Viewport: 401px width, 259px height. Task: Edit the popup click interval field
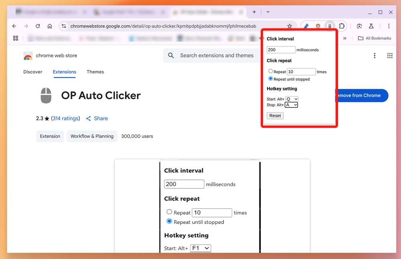281,50
